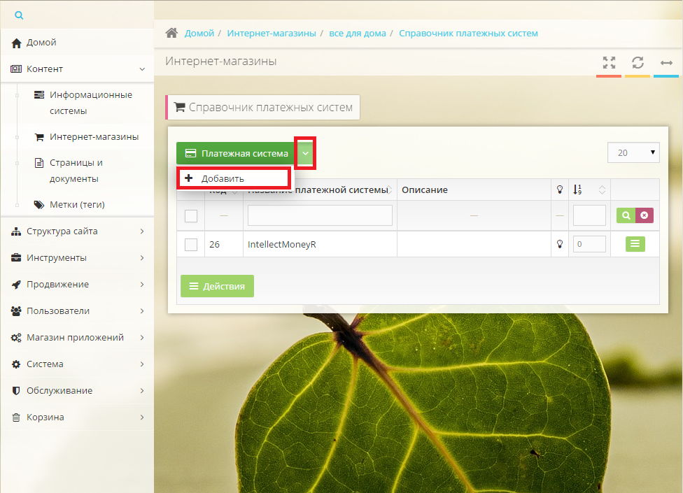Screen dimensions: 683x493
Task: Toggle lightbulb activity for IntellectMoneyR
Action: point(559,244)
